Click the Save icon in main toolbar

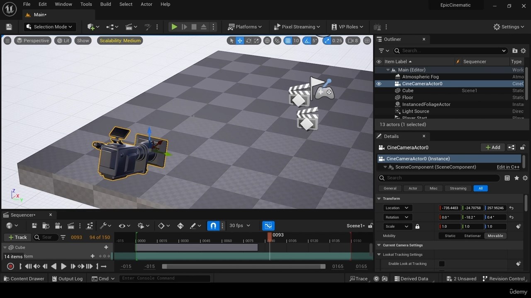[9, 27]
